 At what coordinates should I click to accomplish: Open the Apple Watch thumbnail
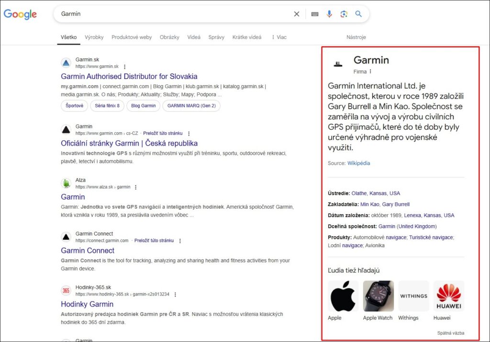point(379,296)
